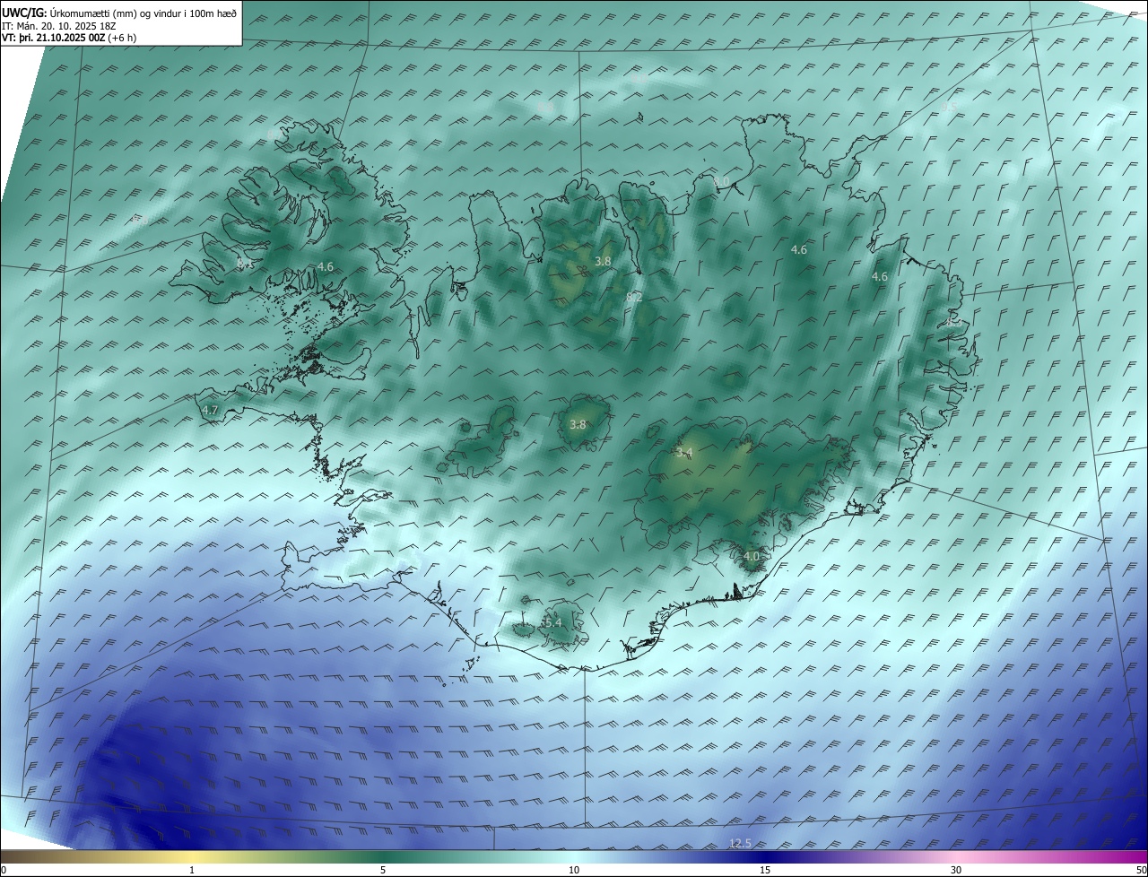Click the '8.7' value label on the map
Screen dimensions: 1148x877
pos(274,135)
